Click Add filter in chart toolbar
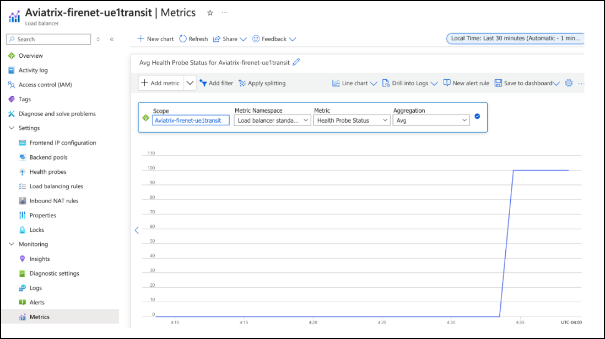 coord(216,83)
